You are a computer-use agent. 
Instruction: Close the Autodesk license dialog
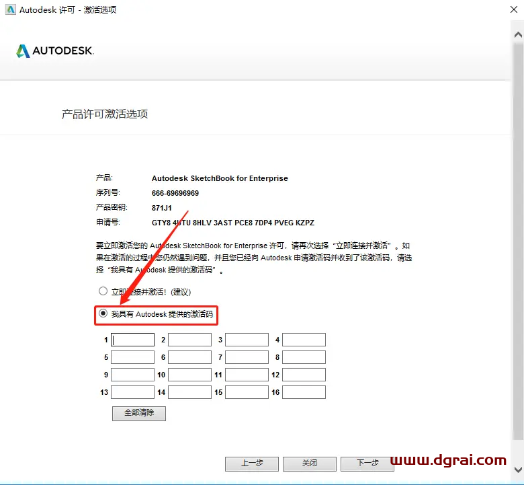pos(514,9)
